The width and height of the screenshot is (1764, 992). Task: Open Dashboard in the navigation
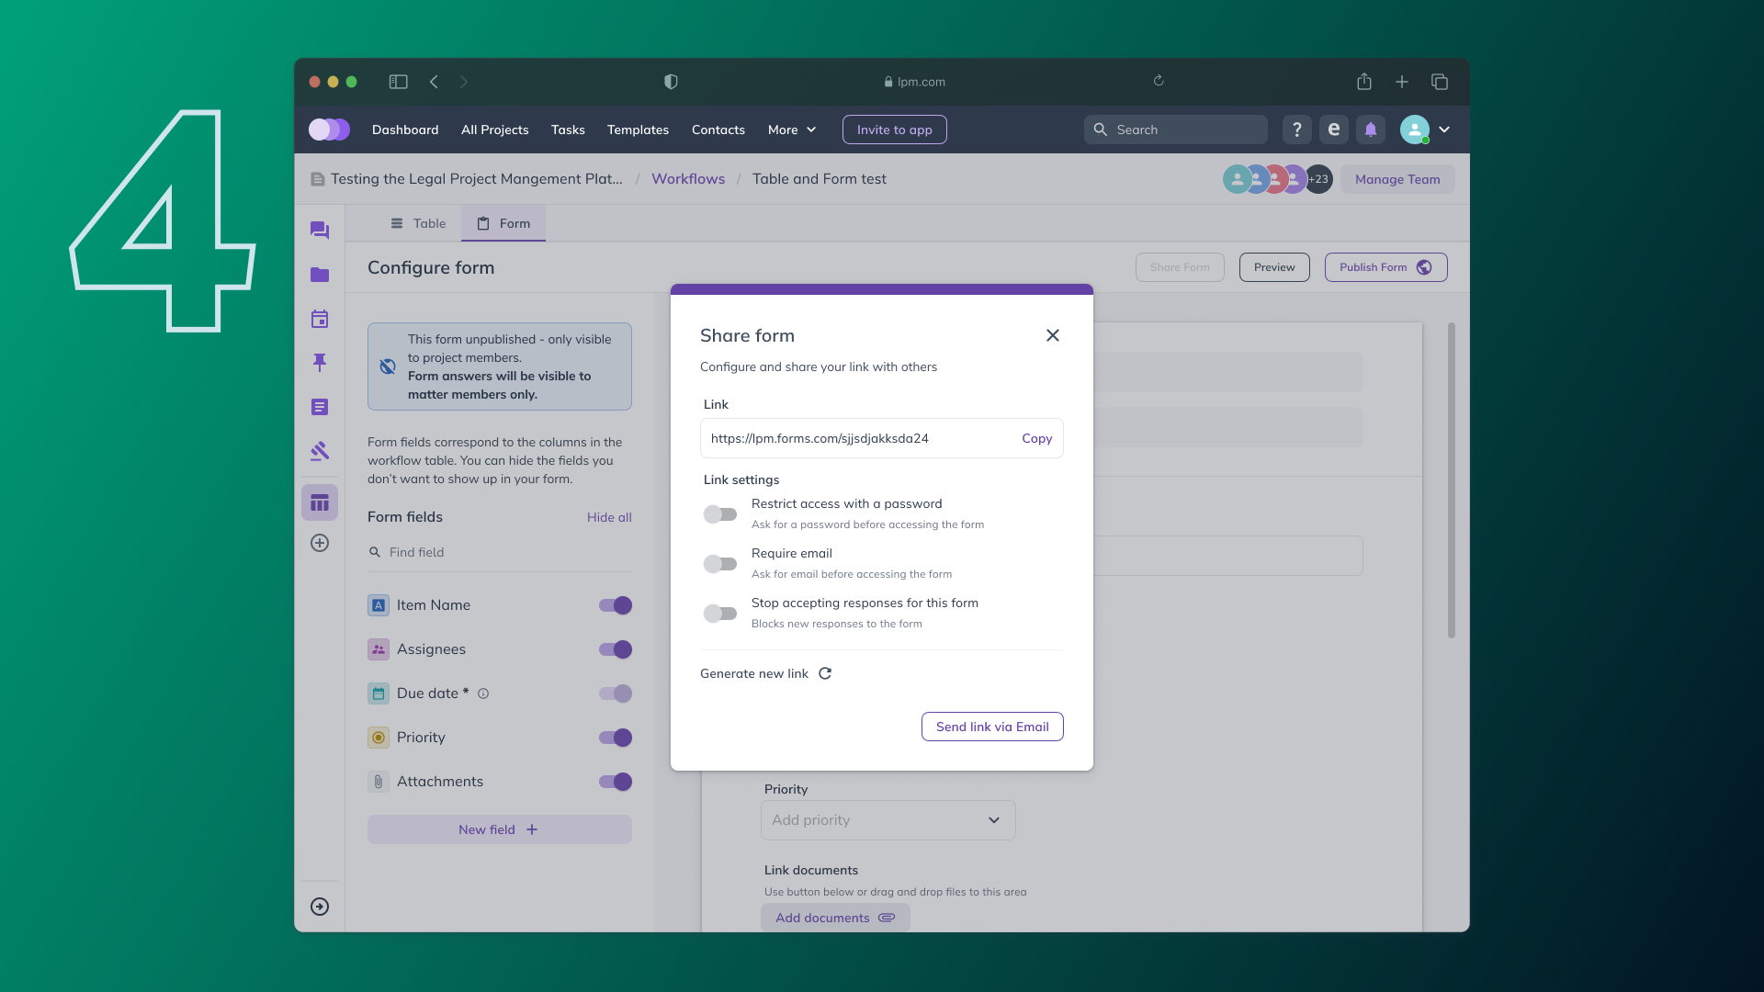pos(405,130)
